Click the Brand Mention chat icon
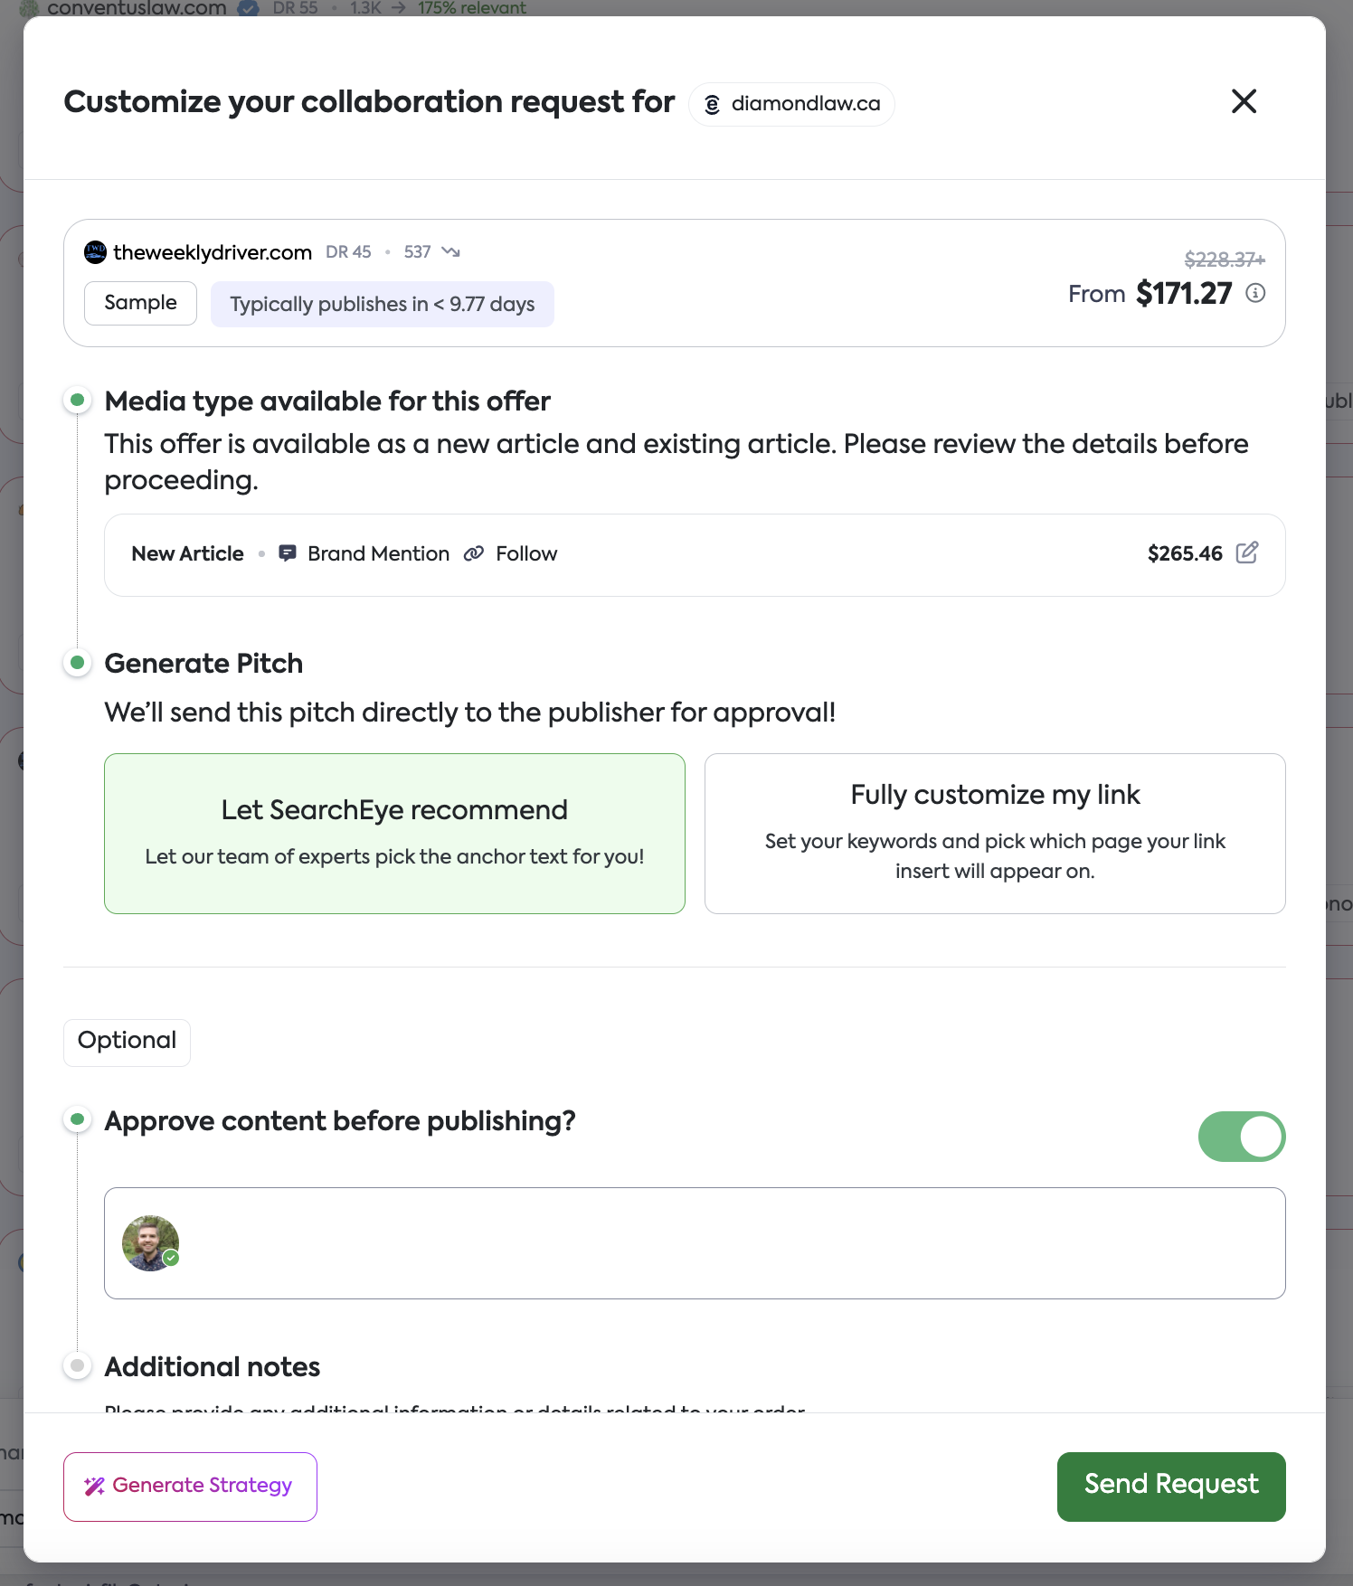The width and height of the screenshot is (1353, 1586). pos(288,553)
